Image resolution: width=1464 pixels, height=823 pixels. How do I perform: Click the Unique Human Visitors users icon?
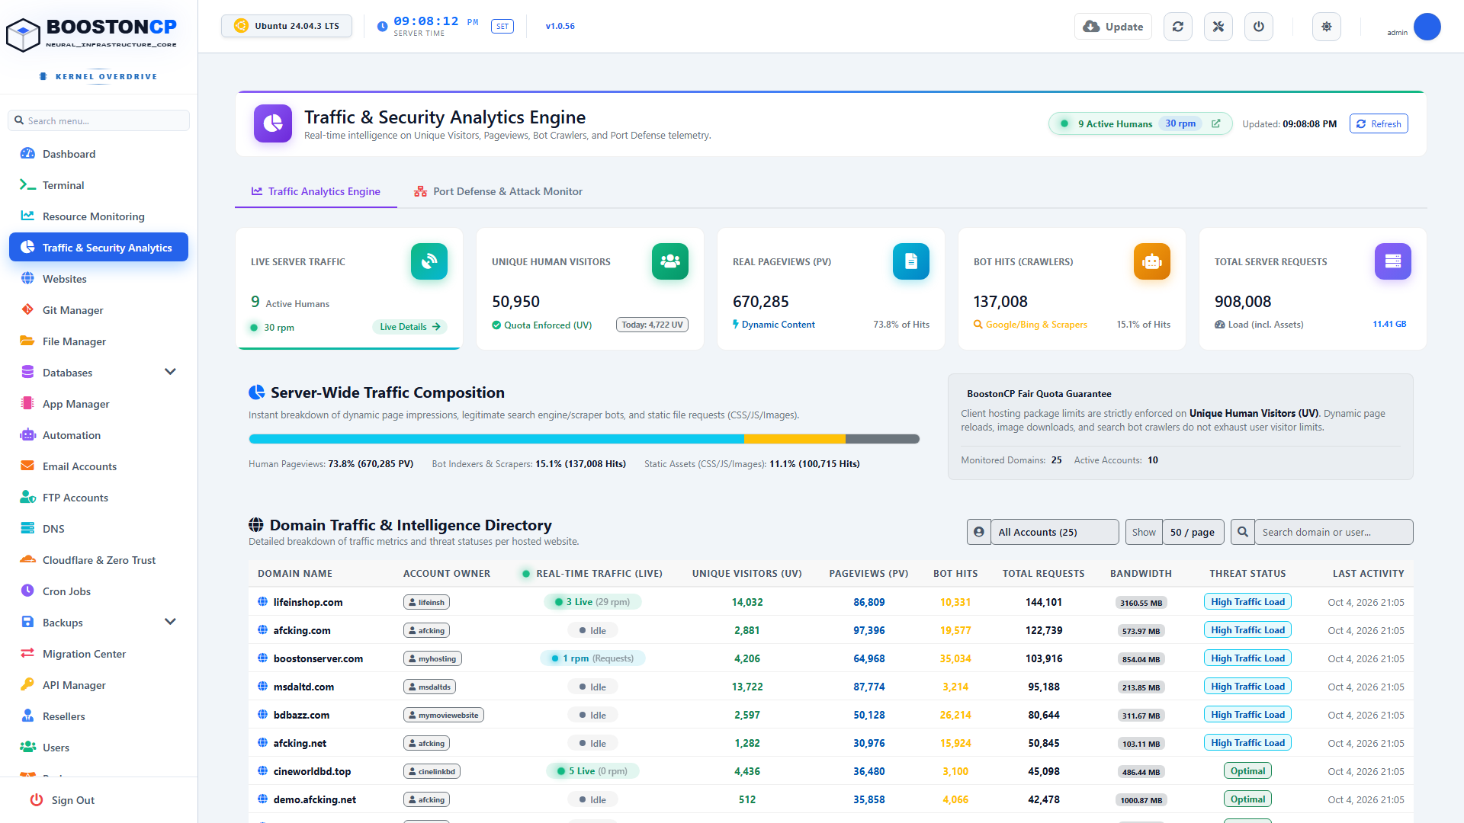point(670,261)
